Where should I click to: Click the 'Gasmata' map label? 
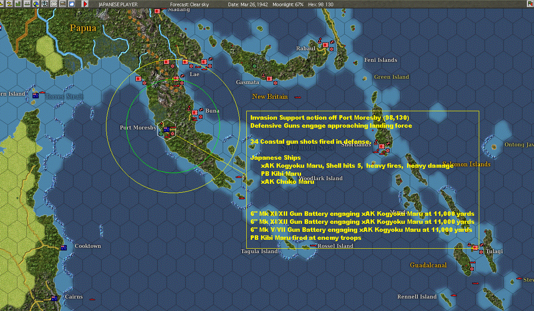point(248,82)
